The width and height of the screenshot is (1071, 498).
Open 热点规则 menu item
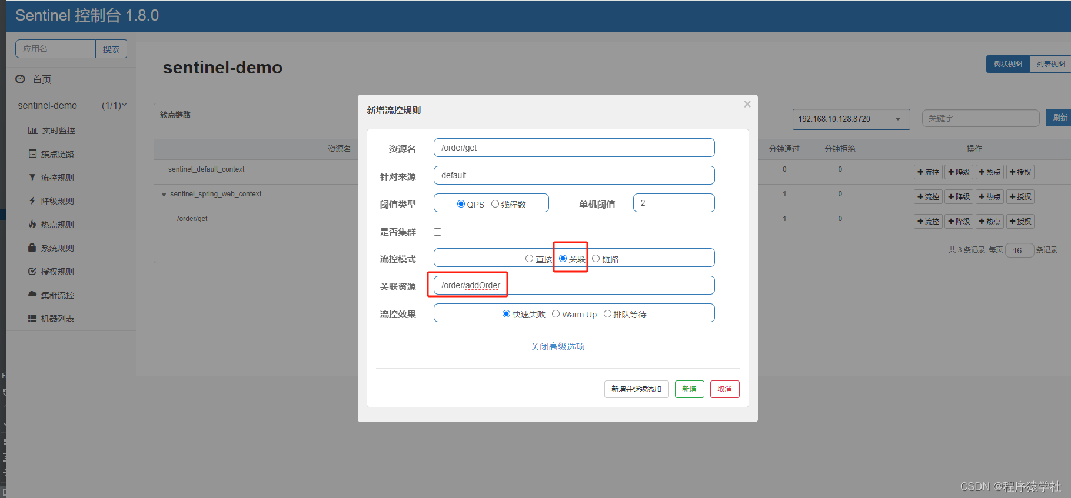click(x=57, y=224)
